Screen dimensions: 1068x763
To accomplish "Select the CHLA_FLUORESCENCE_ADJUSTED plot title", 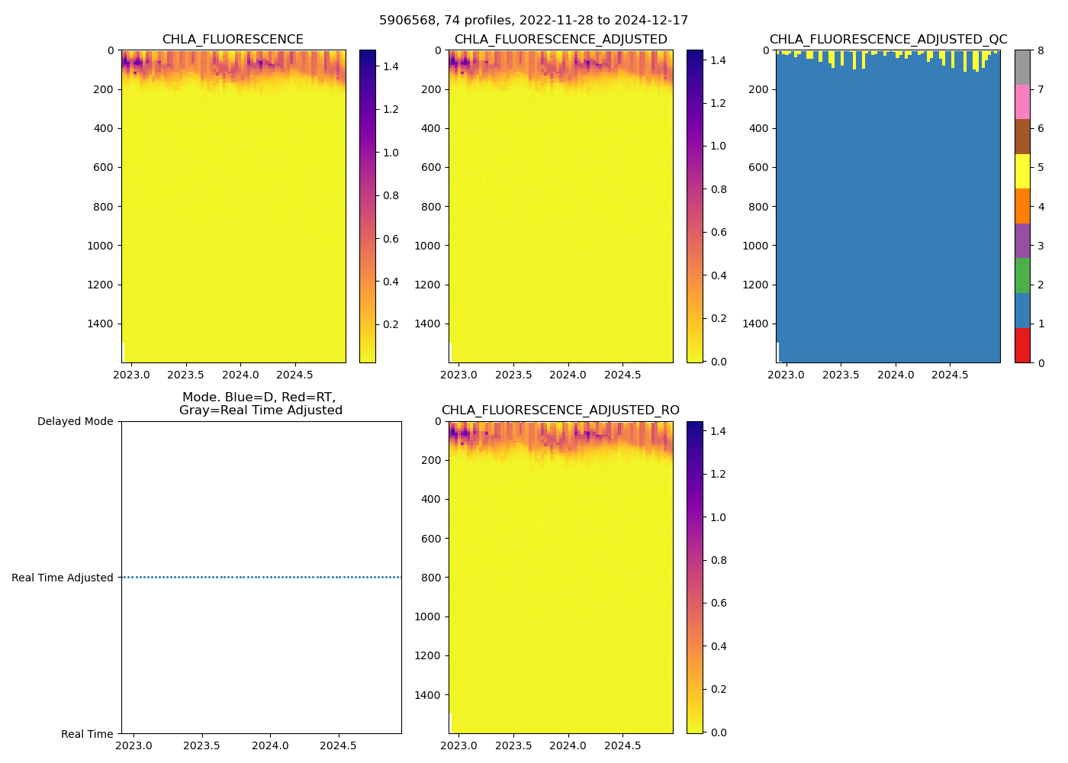I will tap(561, 40).
